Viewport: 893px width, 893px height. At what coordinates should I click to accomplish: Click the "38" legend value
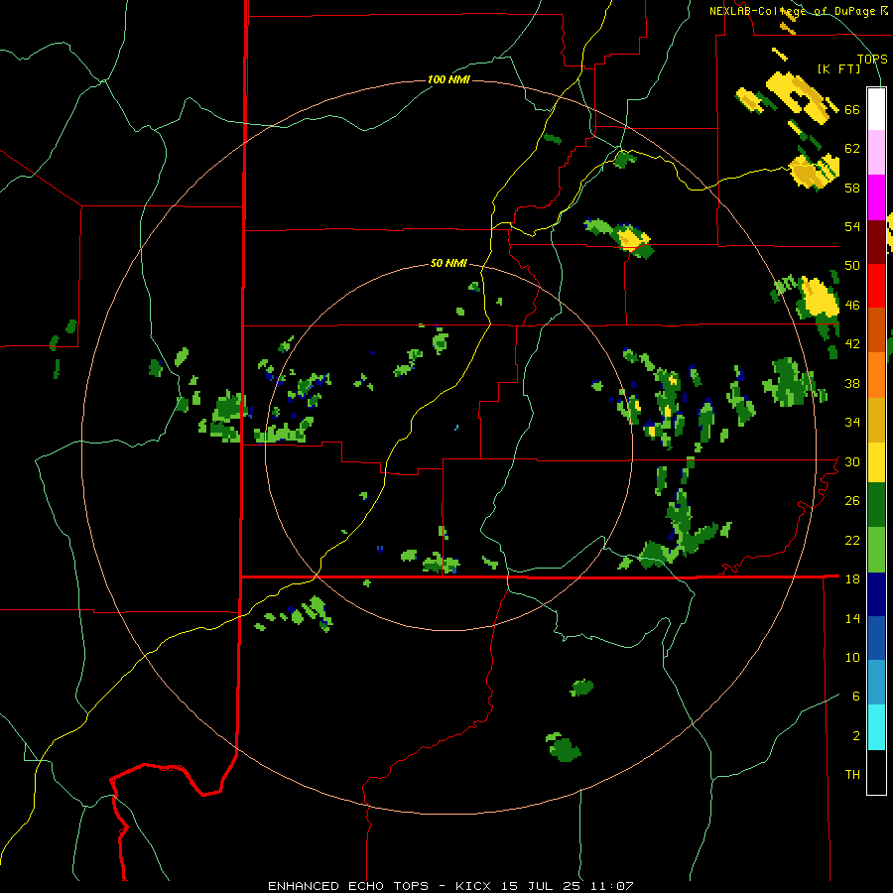852,383
